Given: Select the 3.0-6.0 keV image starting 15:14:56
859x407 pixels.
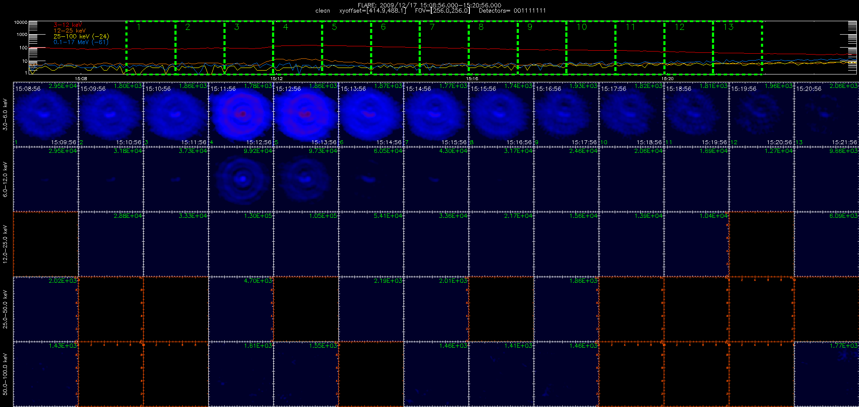Looking at the screenshot, I should coord(436,114).
